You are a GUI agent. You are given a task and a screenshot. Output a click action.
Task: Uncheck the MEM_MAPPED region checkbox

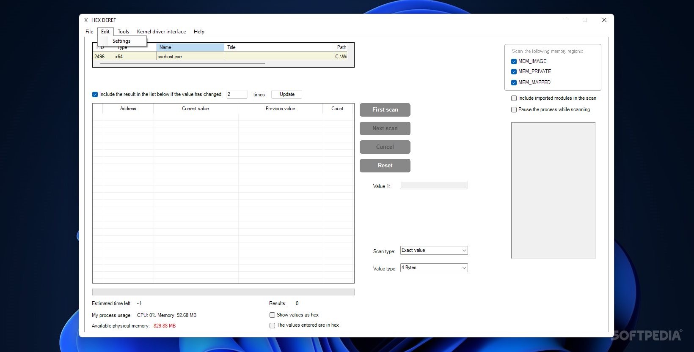[x=514, y=82]
